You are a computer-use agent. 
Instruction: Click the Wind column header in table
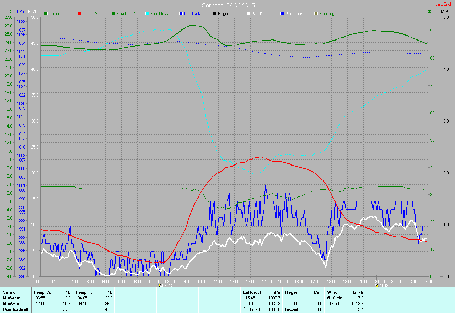pos(332,292)
